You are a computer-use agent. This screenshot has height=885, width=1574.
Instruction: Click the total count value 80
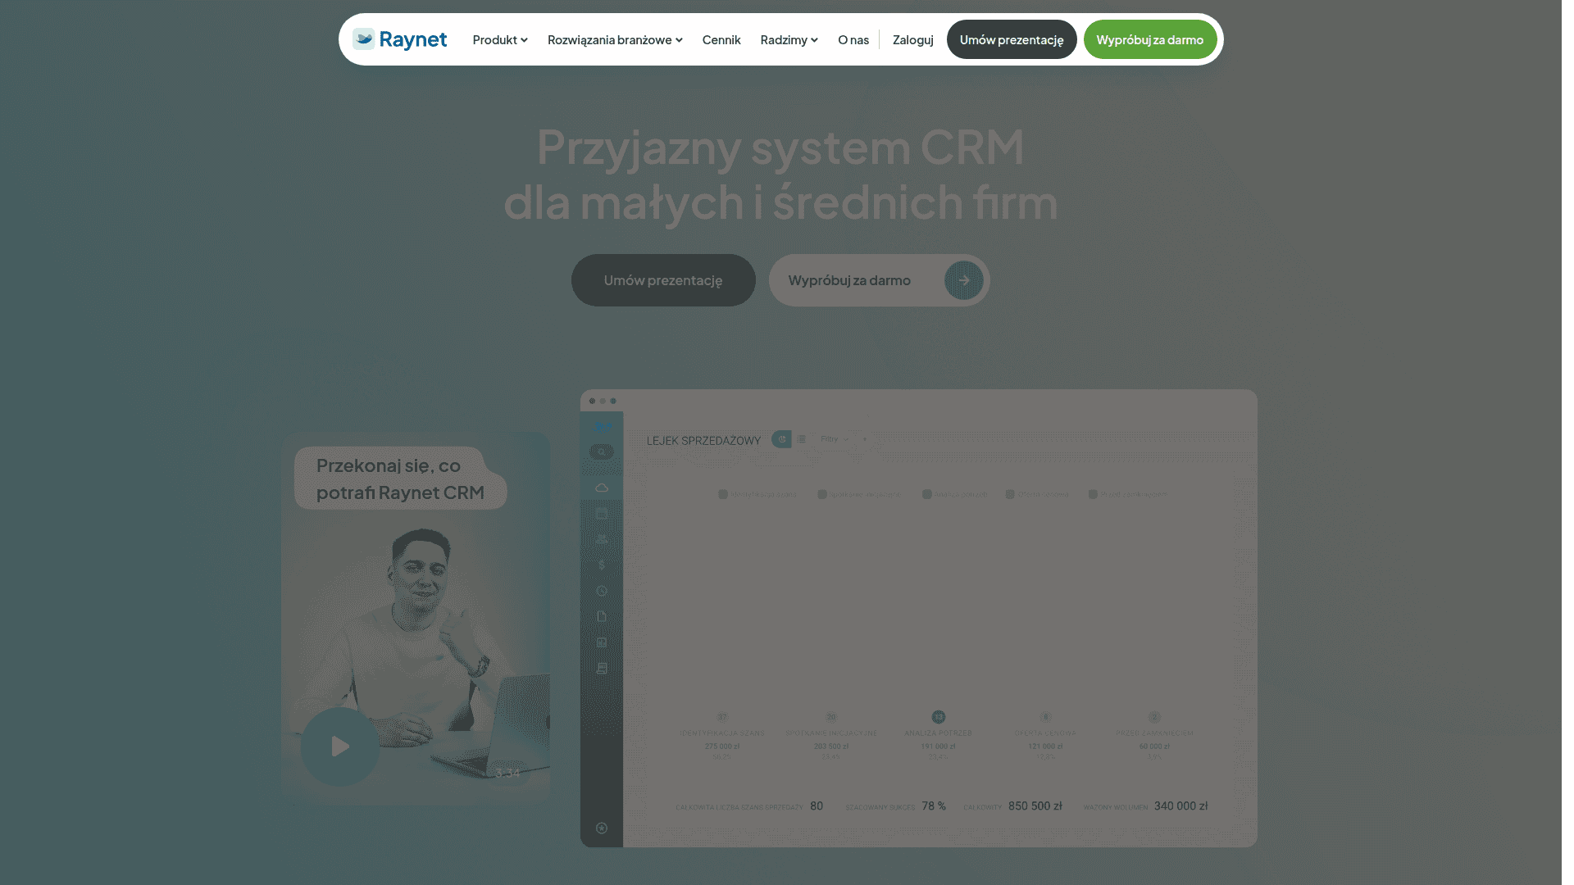click(817, 806)
